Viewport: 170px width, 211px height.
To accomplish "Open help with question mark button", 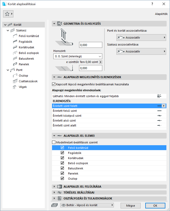I will click(152, 4).
